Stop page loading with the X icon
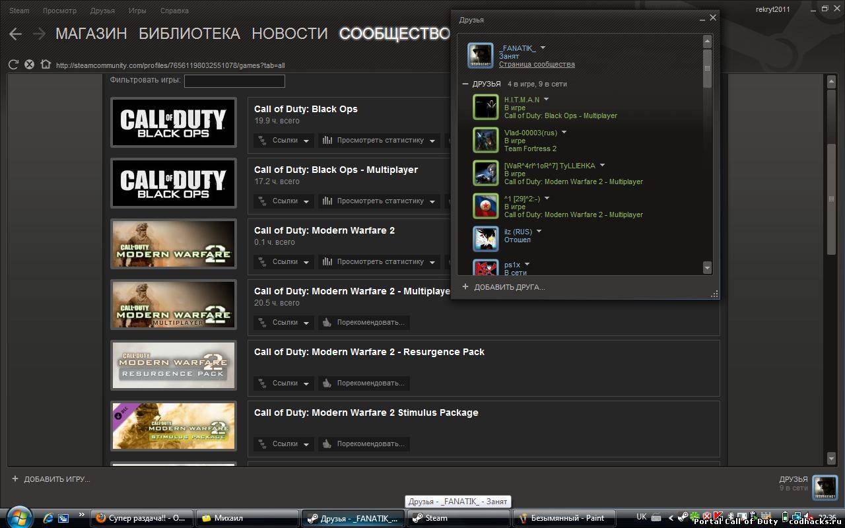The image size is (845, 528). [x=29, y=65]
